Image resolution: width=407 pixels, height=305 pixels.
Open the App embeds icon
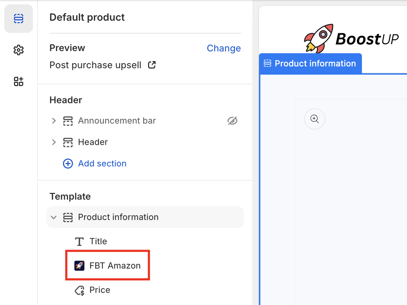click(19, 81)
